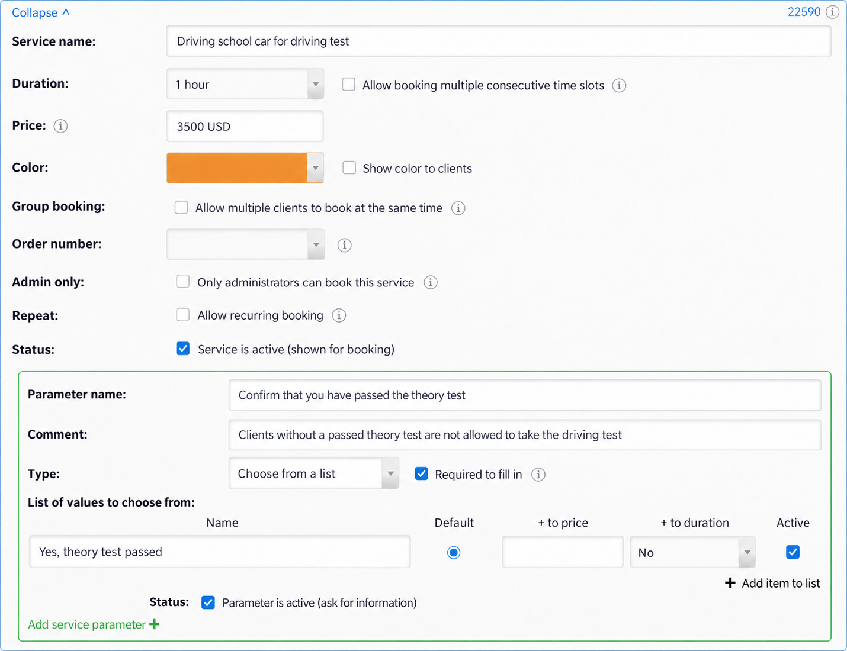Click the 'Default' column header
The height and width of the screenshot is (651, 847).
point(454,523)
